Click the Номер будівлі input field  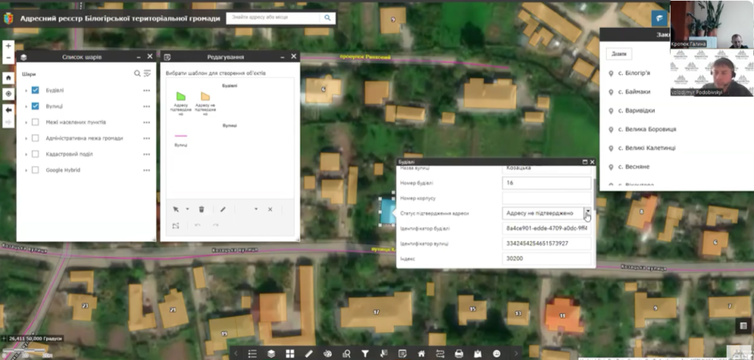[547, 183]
